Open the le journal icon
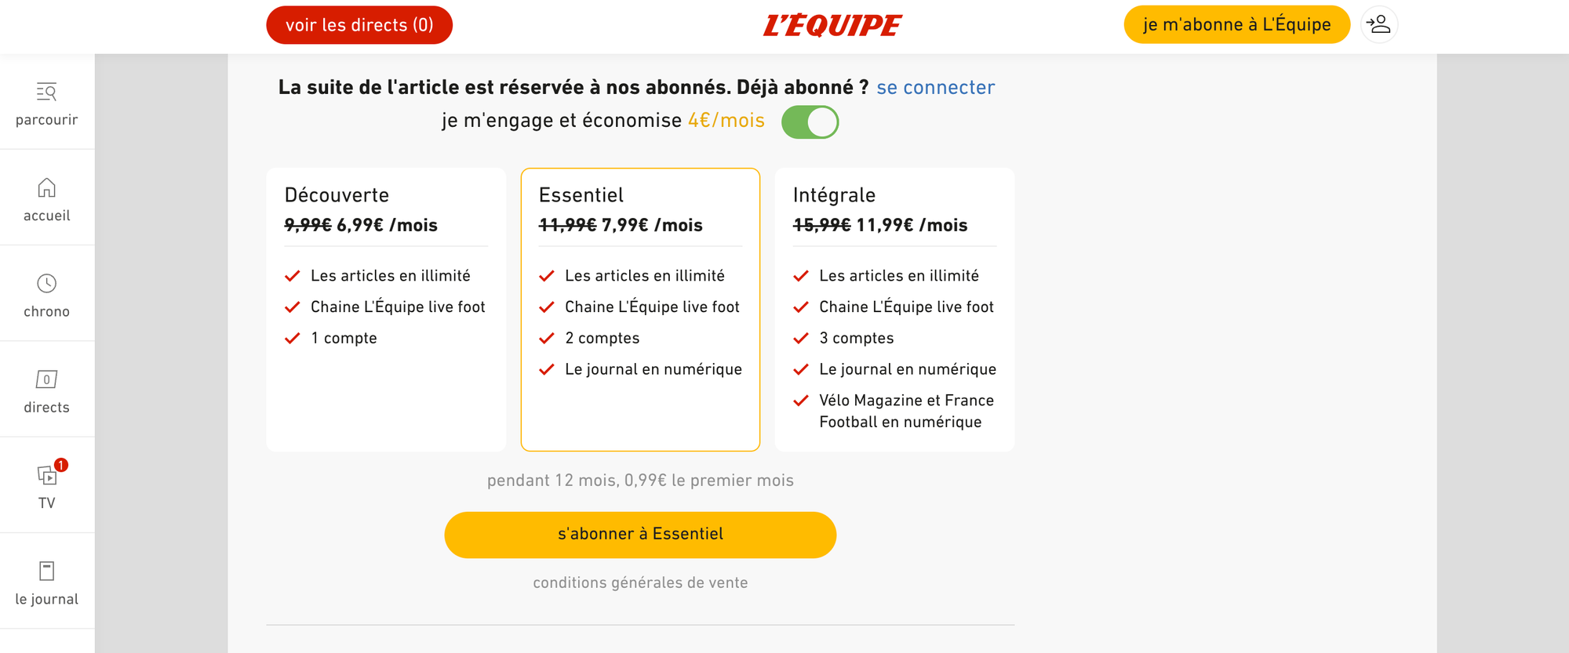This screenshot has height=653, width=1569. point(47,571)
